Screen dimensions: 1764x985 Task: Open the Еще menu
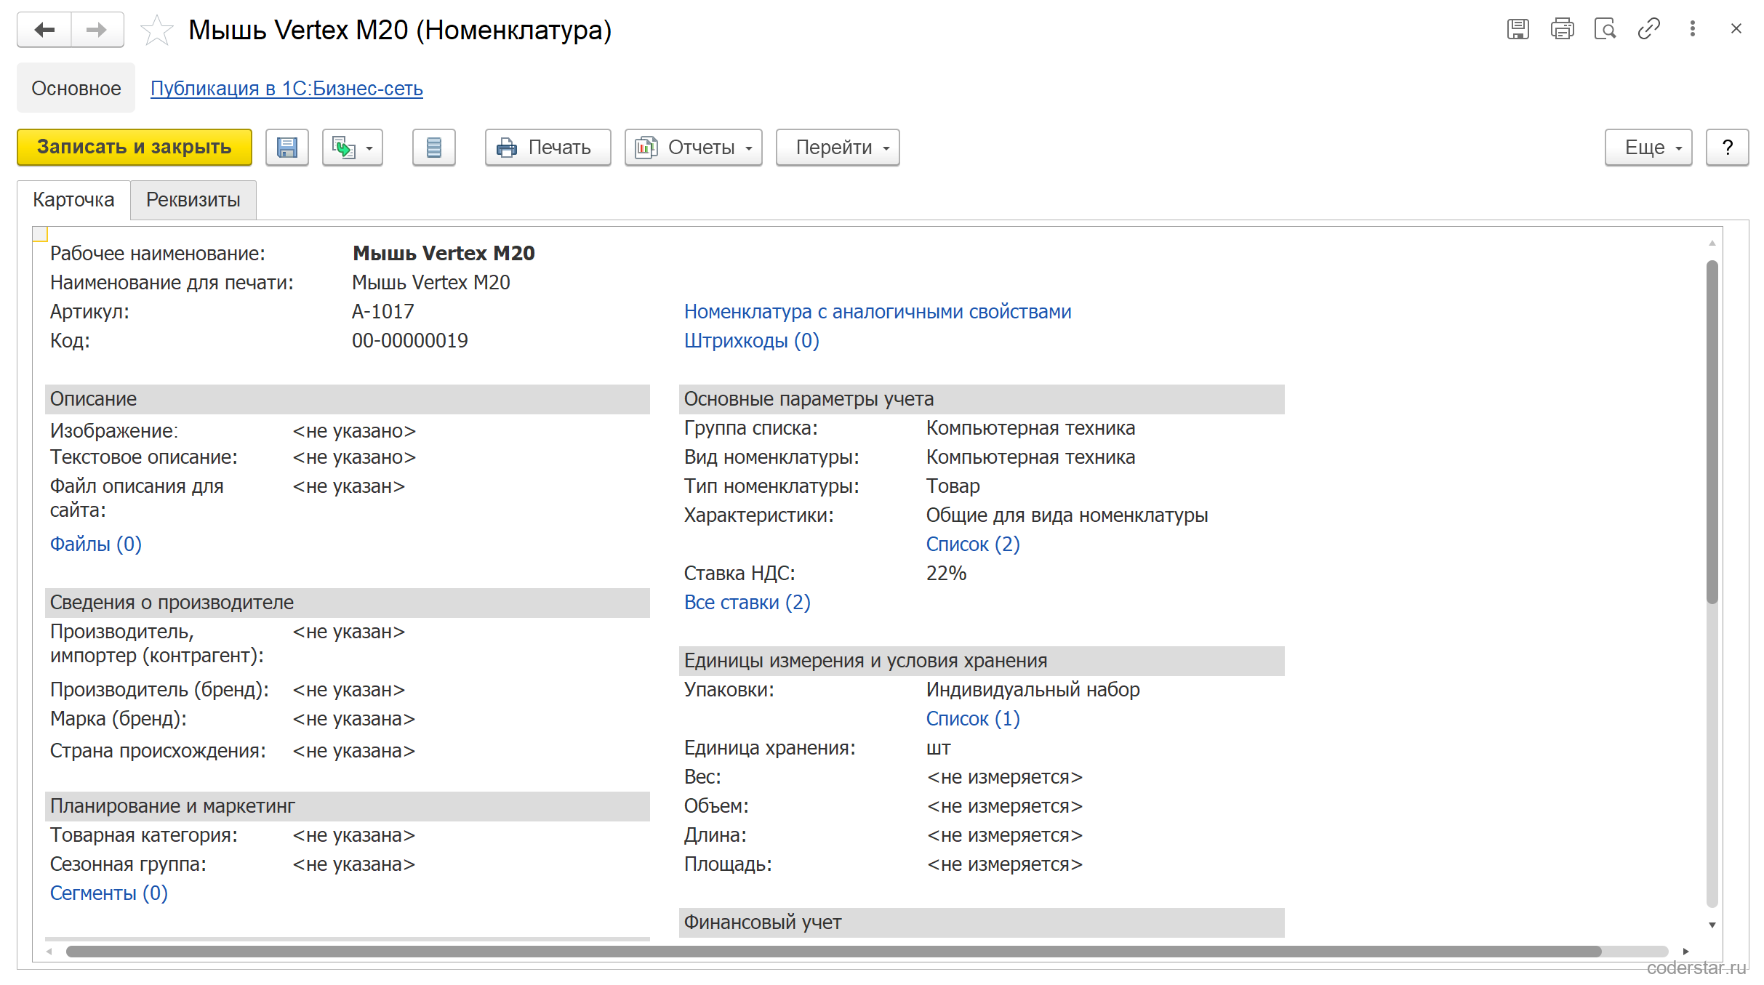(x=1649, y=148)
